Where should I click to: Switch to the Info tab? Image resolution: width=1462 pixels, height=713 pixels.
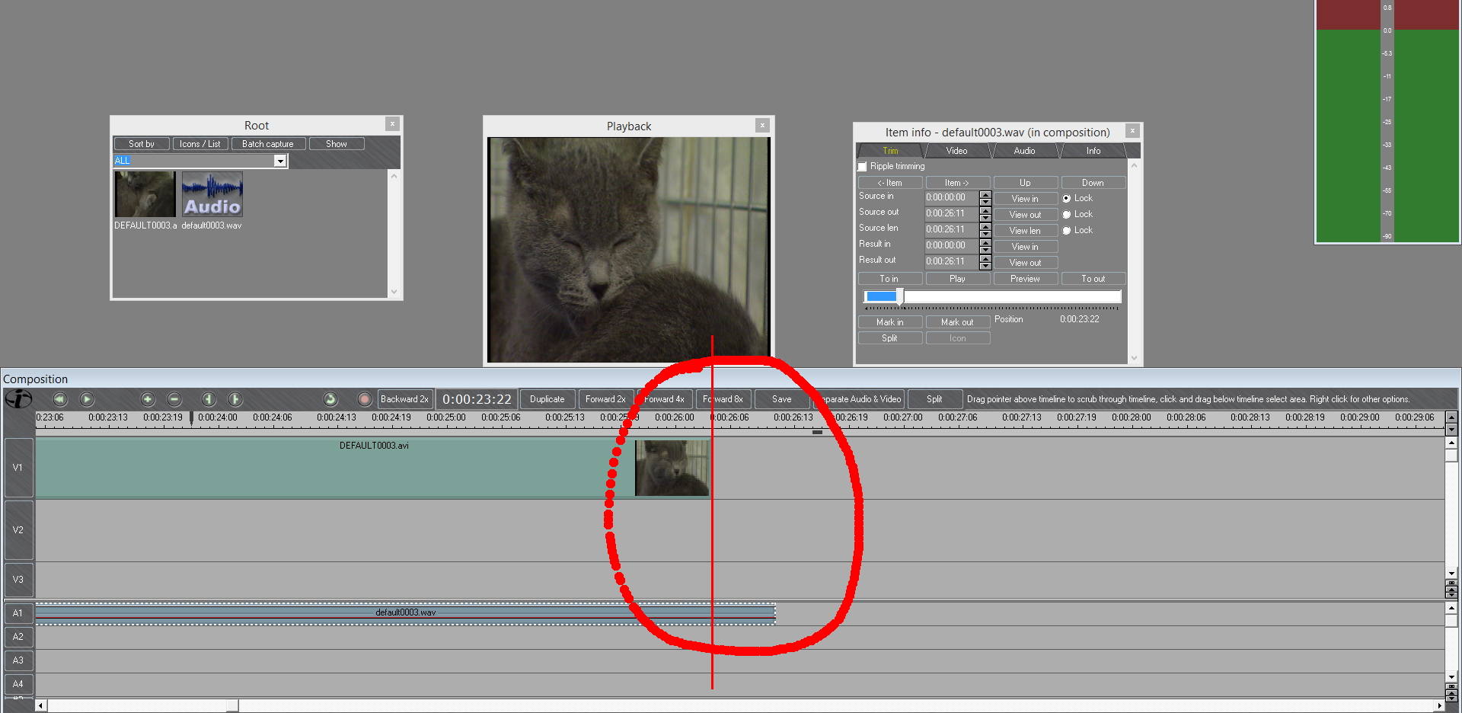[x=1093, y=151]
